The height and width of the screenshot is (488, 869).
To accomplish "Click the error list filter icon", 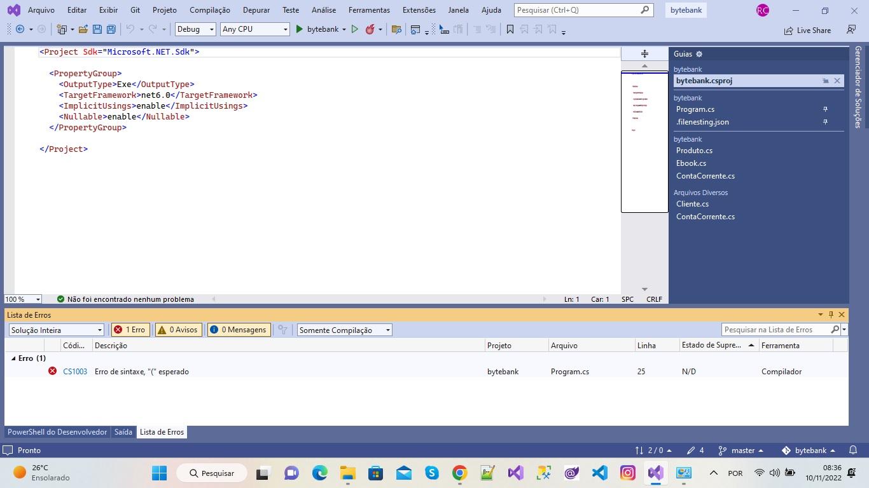I will click(283, 330).
